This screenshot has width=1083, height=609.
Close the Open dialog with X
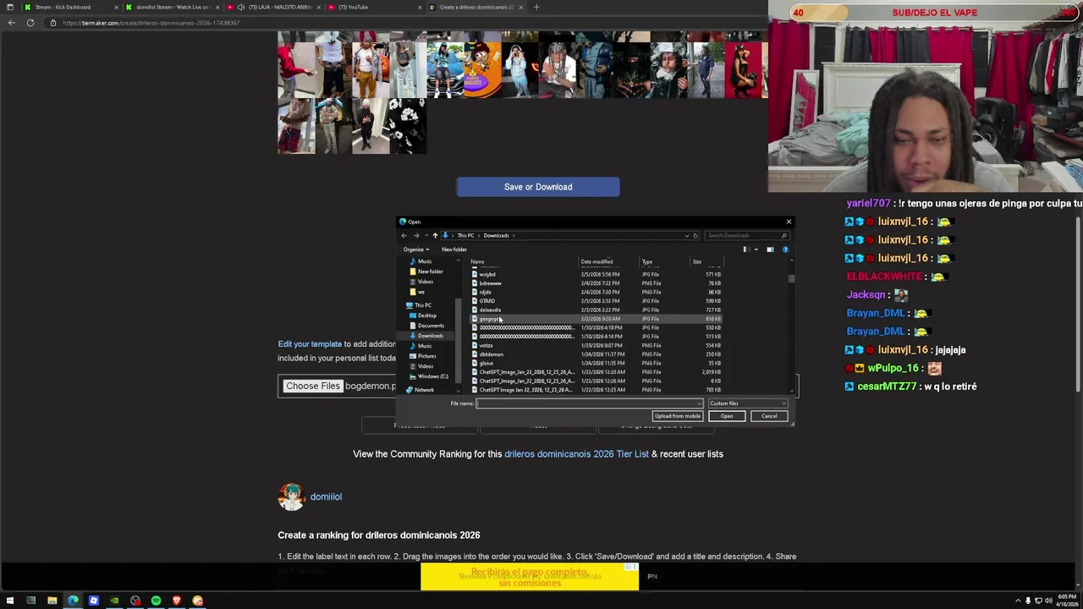(789, 222)
